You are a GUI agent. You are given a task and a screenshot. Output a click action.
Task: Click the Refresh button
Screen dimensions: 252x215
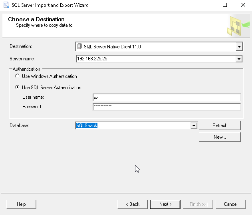point(220,125)
